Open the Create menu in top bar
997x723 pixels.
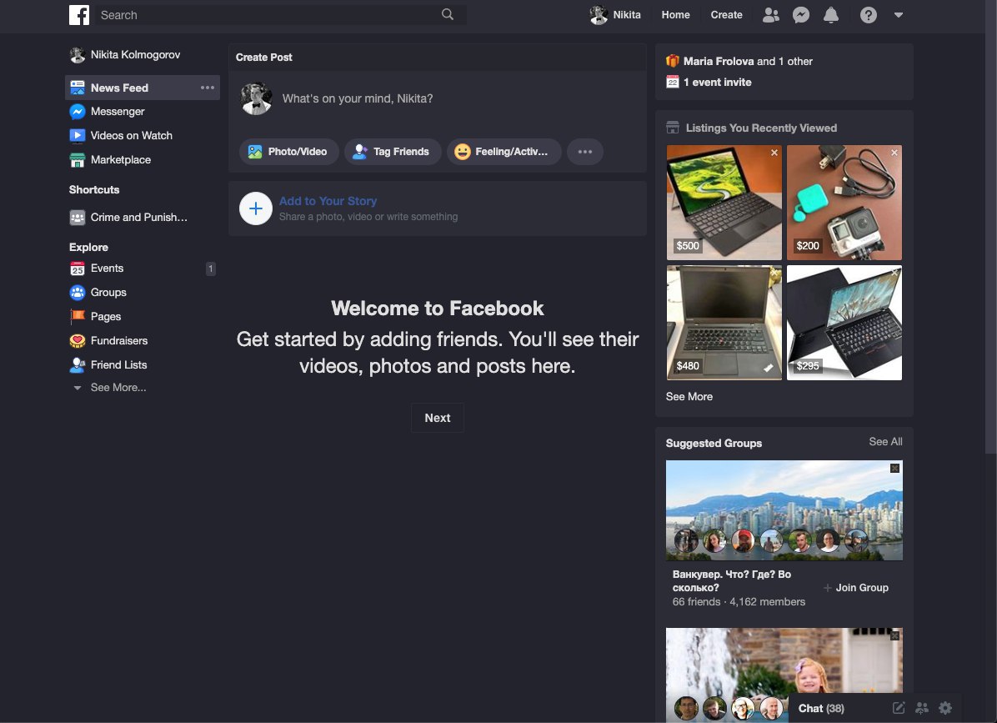(x=726, y=15)
